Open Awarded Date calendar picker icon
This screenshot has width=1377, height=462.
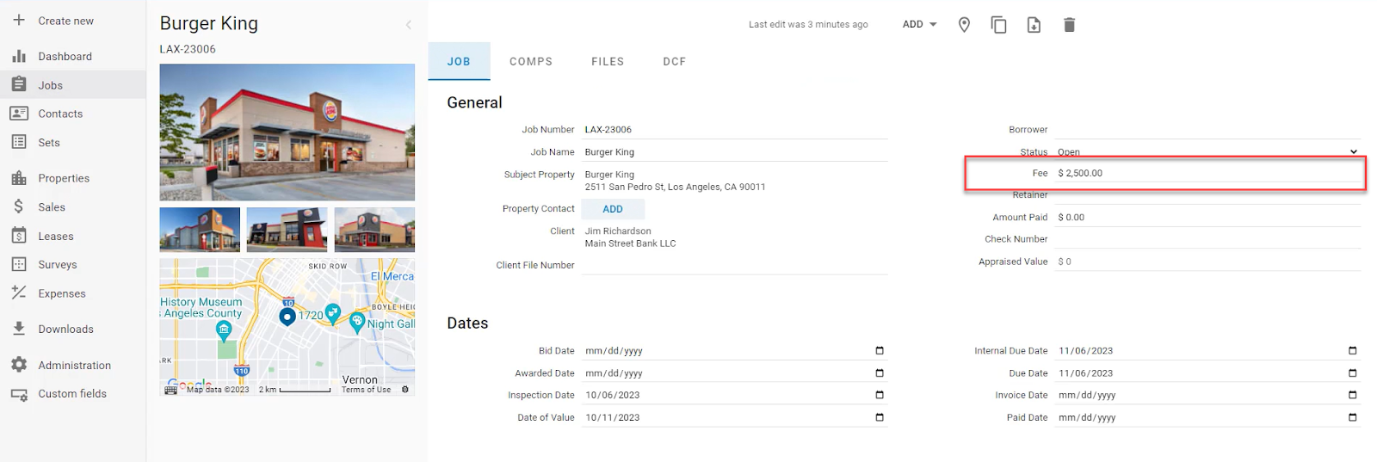(x=880, y=373)
